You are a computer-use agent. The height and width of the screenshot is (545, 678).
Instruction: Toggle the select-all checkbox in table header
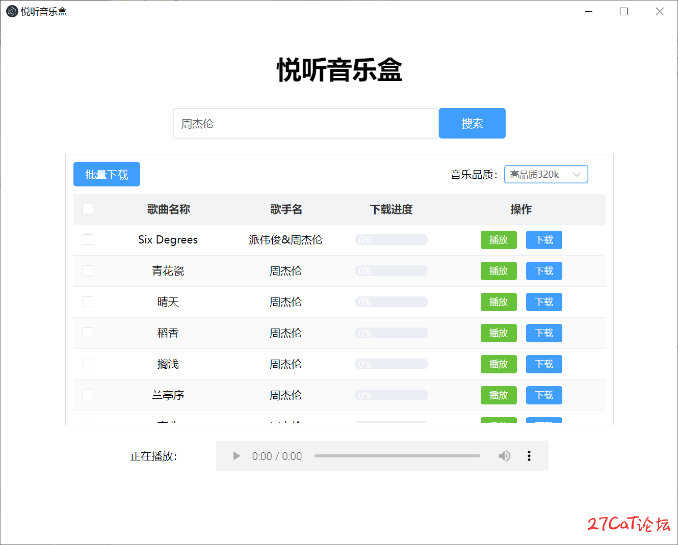(88, 209)
